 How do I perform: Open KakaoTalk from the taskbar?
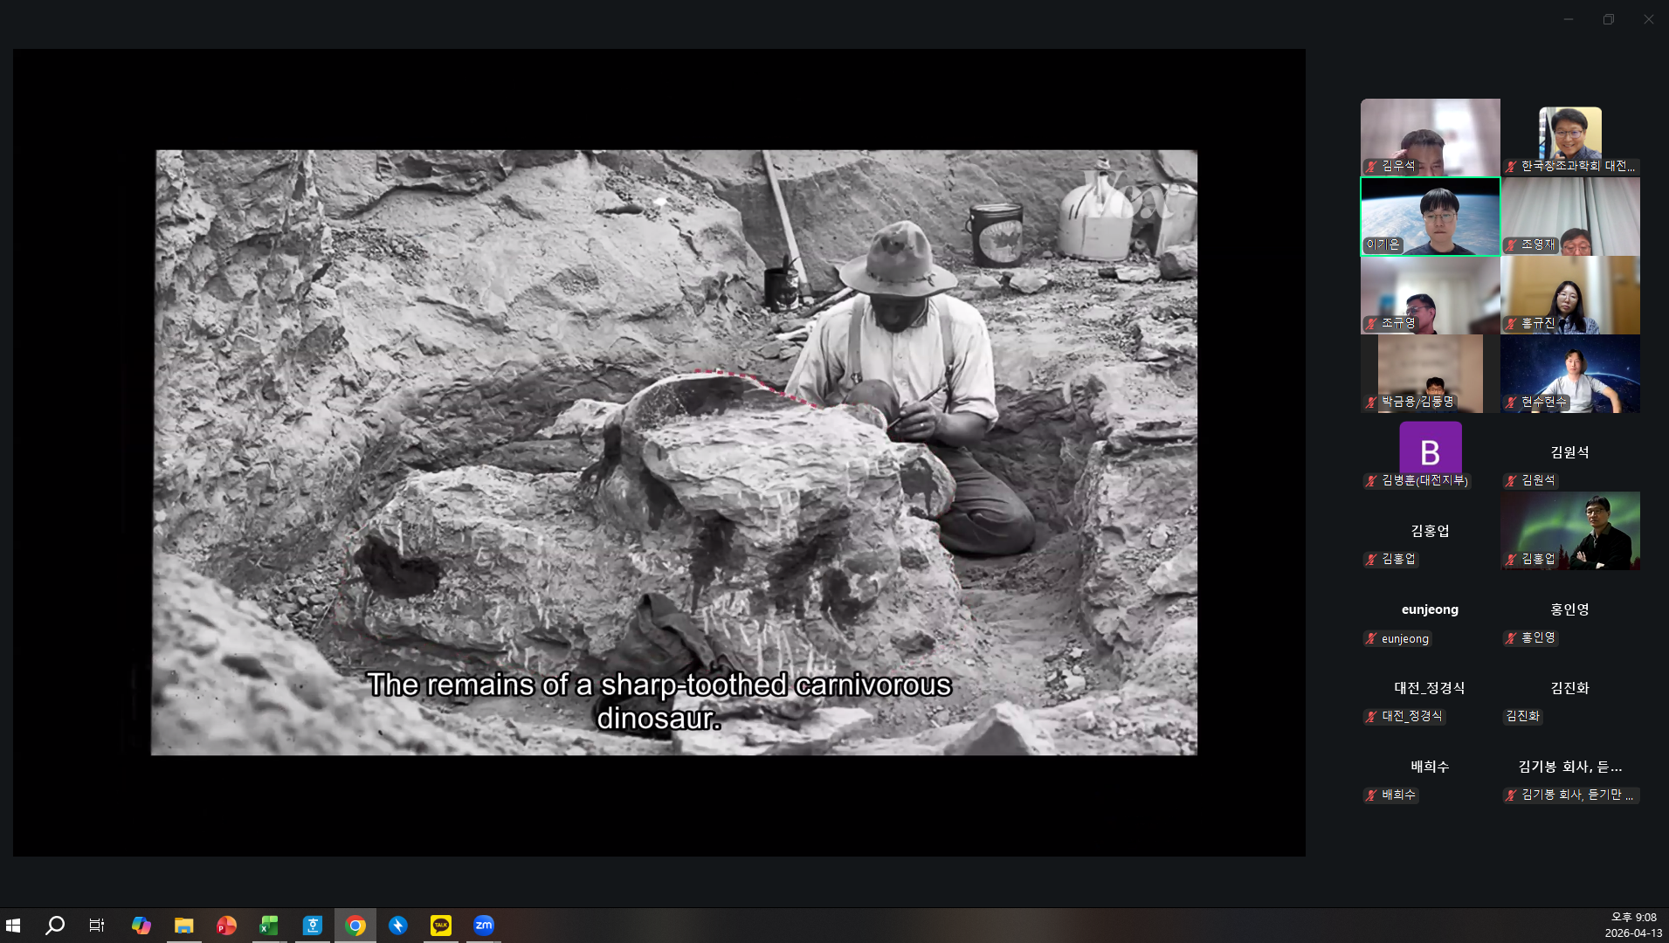(440, 926)
